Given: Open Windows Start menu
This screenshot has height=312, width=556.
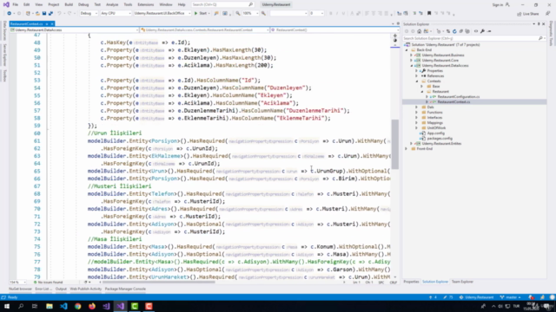Looking at the screenshot, I should (x=7, y=306).
